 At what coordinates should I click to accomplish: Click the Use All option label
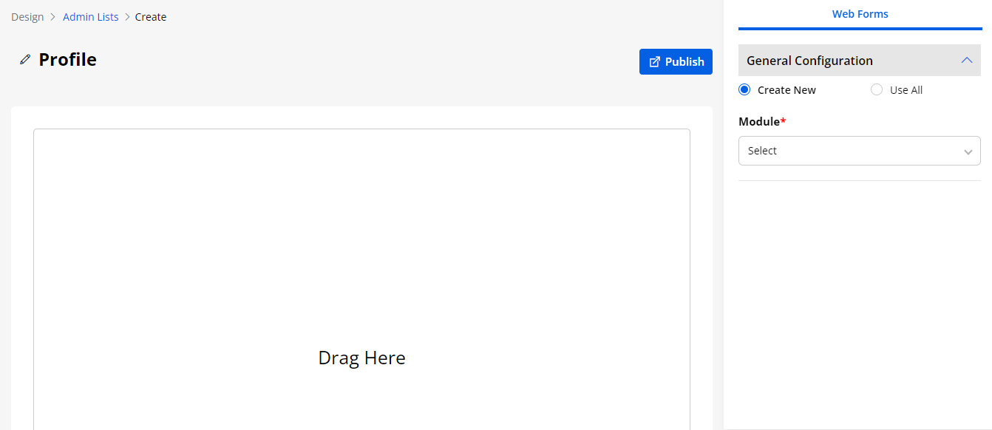(x=906, y=90)
